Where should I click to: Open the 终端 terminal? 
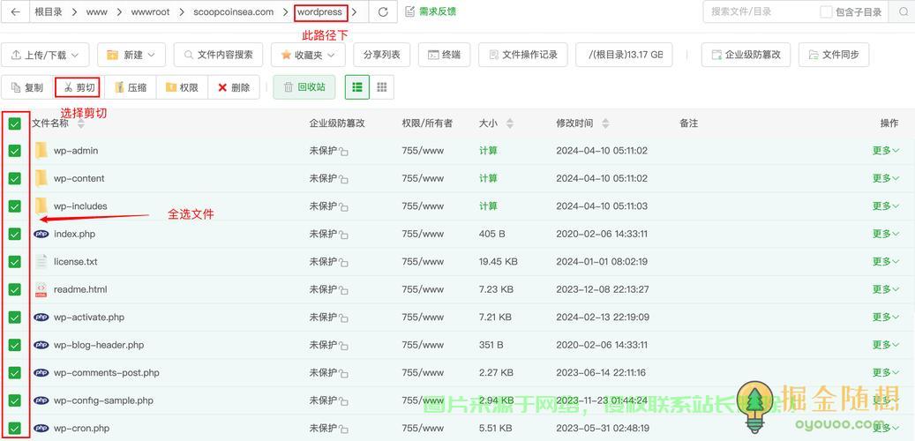[x=444, y=55]
